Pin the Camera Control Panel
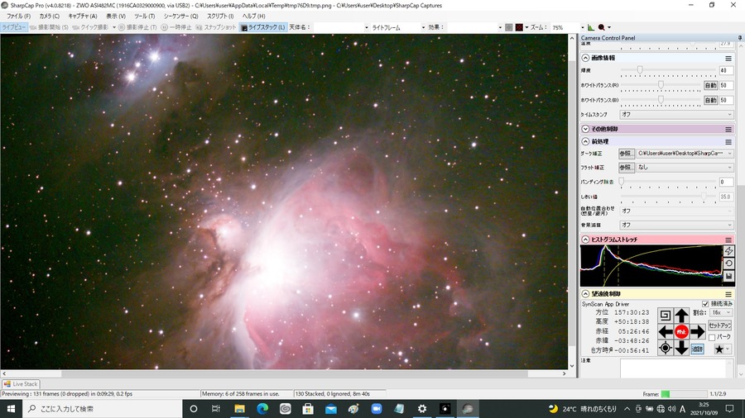The image size is (745, 418). [740, 37]
